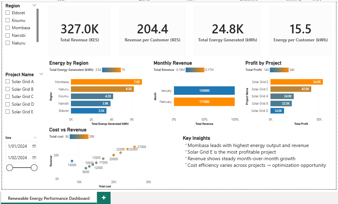Select the Total Revenue 327.0K card
338x204 pixels.
(79, 30)
